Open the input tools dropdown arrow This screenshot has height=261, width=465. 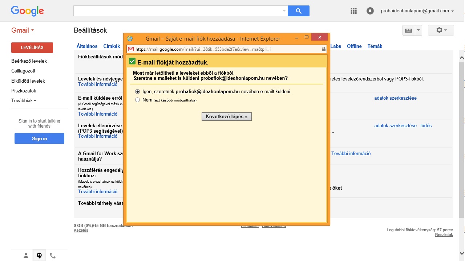click(x=418, y=30)
